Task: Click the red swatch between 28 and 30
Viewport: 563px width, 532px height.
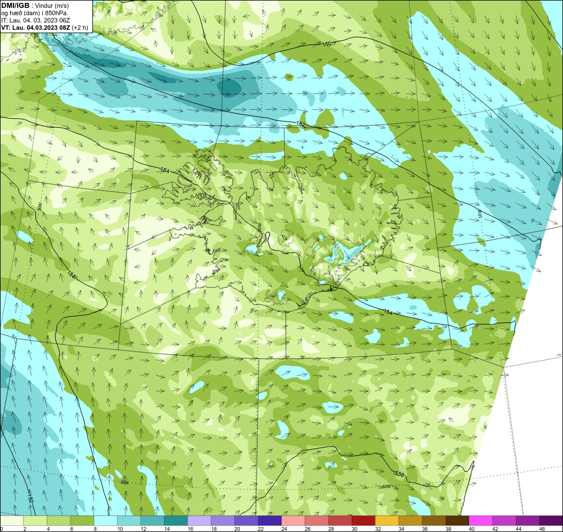Action: (340, 521)
